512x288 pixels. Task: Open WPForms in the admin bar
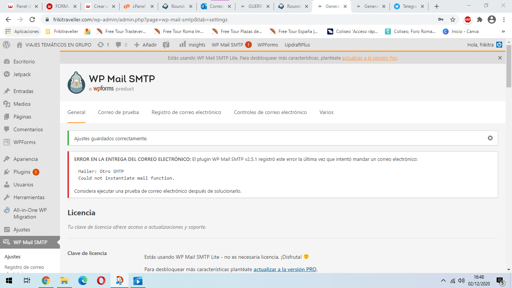click(x=268, y=45)
